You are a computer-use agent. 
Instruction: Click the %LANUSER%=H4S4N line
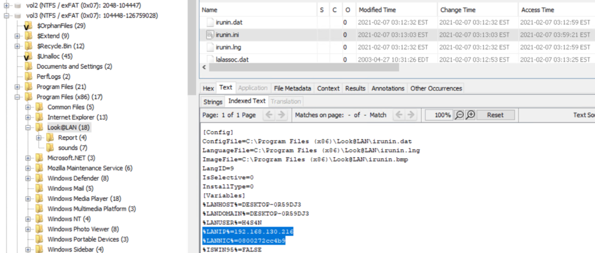(232, 222)
